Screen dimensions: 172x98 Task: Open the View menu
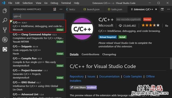point(38,3)
